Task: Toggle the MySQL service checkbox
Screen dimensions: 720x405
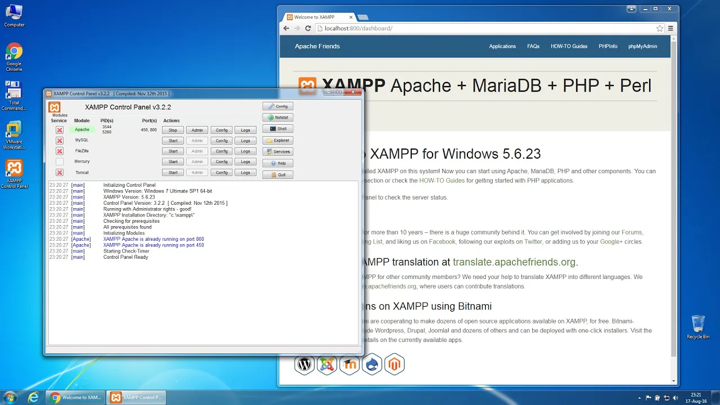Action: [59, 141]
